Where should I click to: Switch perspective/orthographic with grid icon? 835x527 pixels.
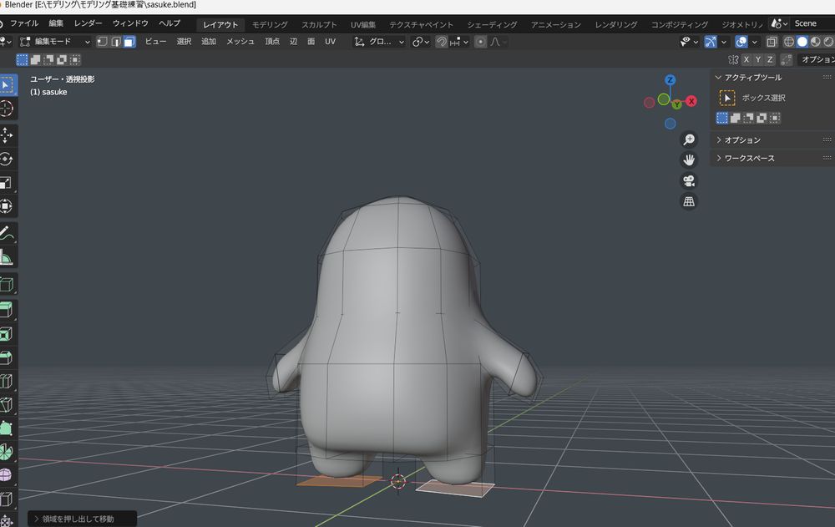tap(689, 201)
